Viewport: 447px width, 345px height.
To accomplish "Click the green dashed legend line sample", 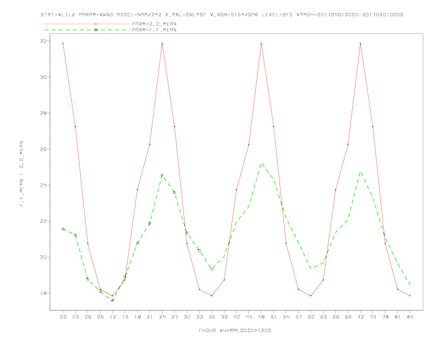I will [87, 30].
